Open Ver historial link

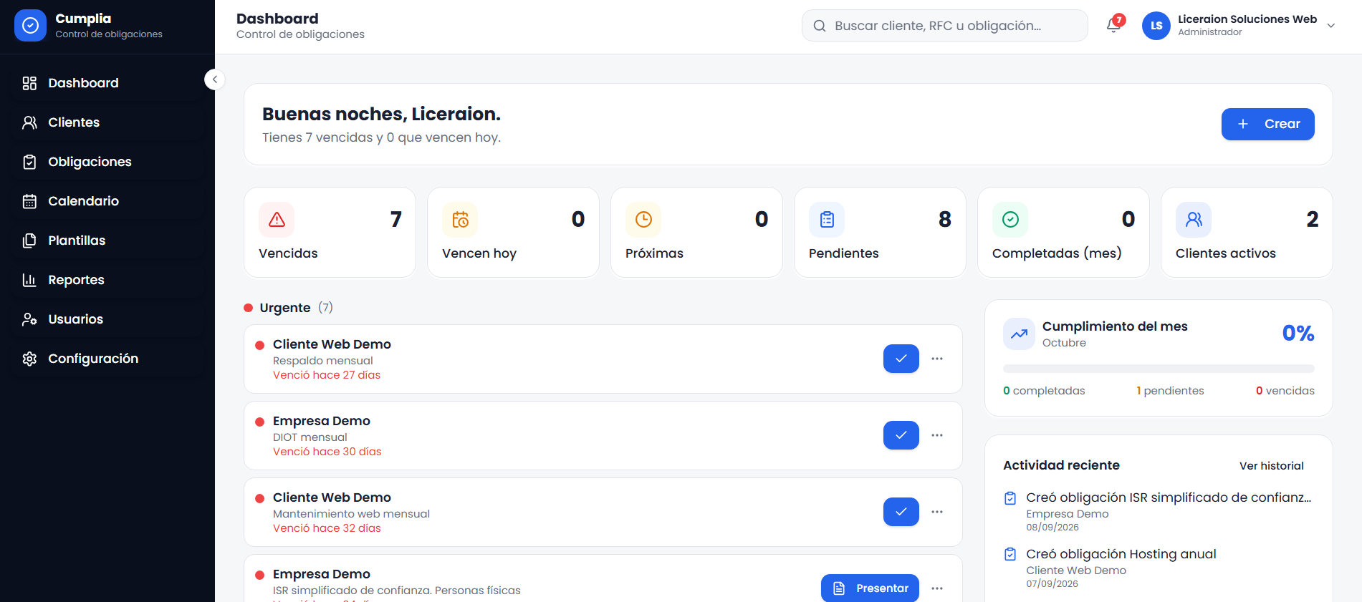coord(1271,466)
